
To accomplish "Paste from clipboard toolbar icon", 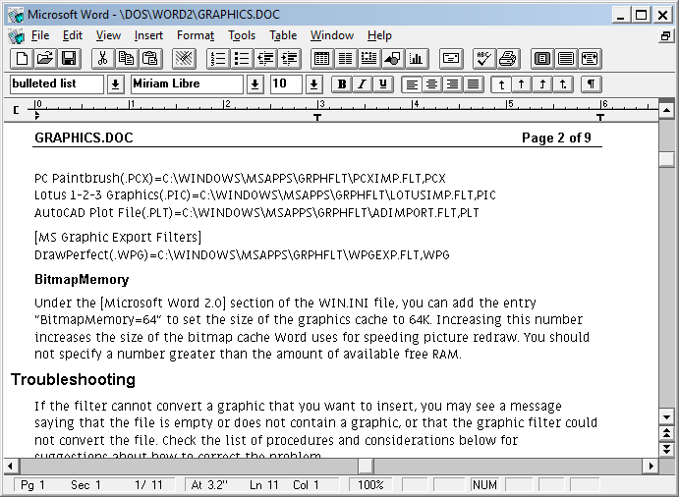I will [149, 59].
